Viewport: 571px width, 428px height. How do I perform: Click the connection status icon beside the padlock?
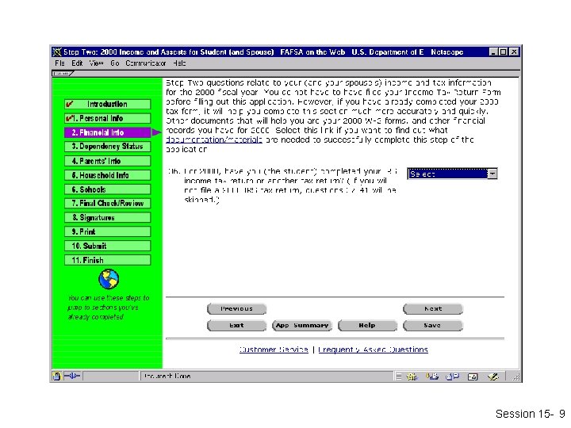(72, 376)
